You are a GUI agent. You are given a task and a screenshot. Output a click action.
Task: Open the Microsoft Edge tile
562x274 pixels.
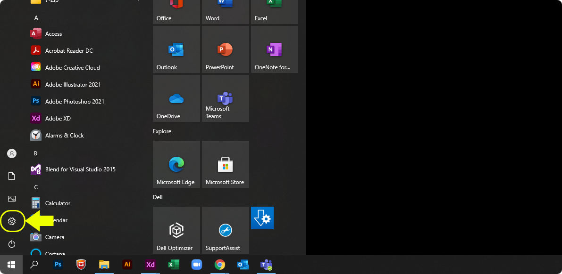(176, 164)
